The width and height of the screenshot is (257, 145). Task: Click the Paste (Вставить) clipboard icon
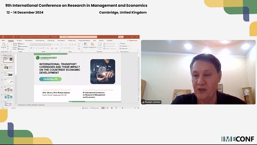pos(4,45)
